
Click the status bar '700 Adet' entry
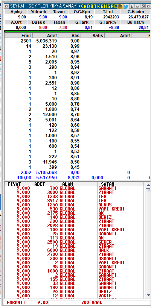pos(92,303)
